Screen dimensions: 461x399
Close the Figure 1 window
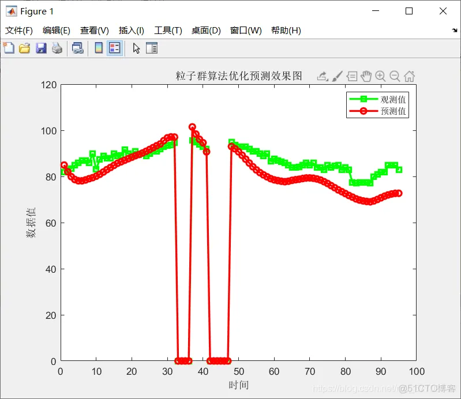pyautogui.click(x=443, y=11)
